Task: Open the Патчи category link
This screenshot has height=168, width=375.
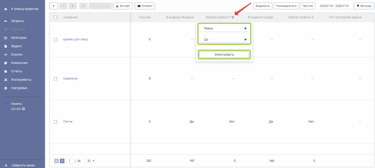Action: 68,122
